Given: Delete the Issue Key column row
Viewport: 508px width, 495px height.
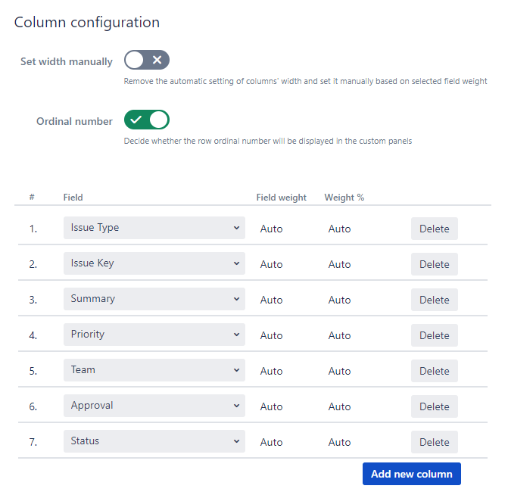Looking at the screenshot, I should (x=435, y=264).
